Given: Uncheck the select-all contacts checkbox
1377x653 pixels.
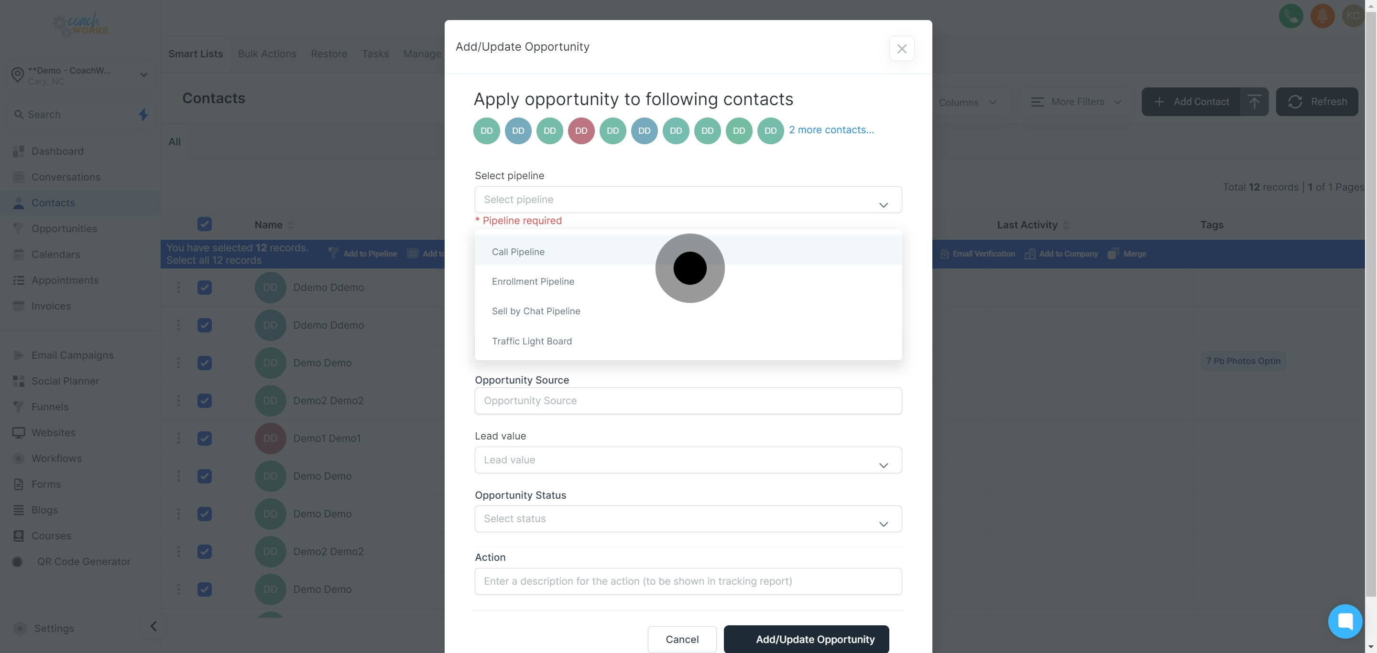Looking at the screenshot, I should point(205,224).
